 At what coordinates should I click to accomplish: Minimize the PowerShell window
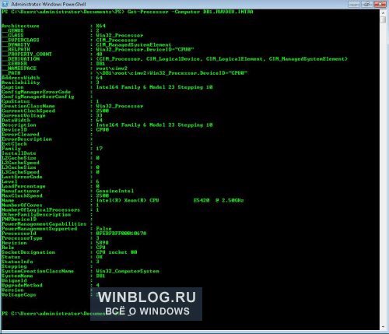point(354,4)
